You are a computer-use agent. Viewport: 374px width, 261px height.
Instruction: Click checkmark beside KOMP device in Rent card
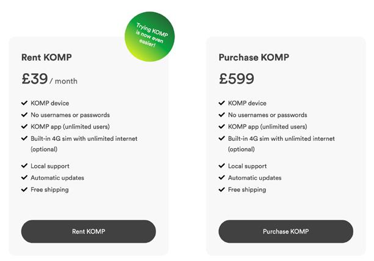tap(24, 103)
